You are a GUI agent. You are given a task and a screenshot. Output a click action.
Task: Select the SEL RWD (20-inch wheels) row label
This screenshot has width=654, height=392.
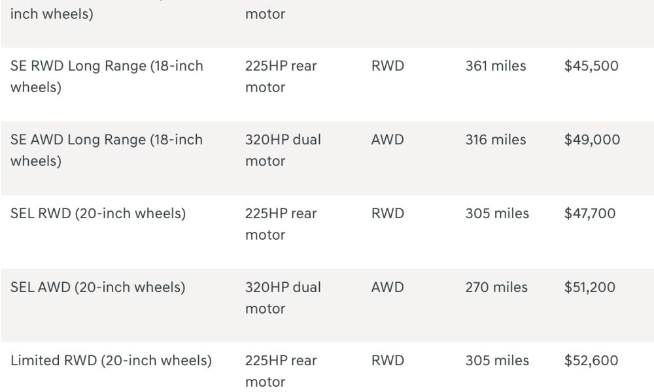[x=98, y=214]
